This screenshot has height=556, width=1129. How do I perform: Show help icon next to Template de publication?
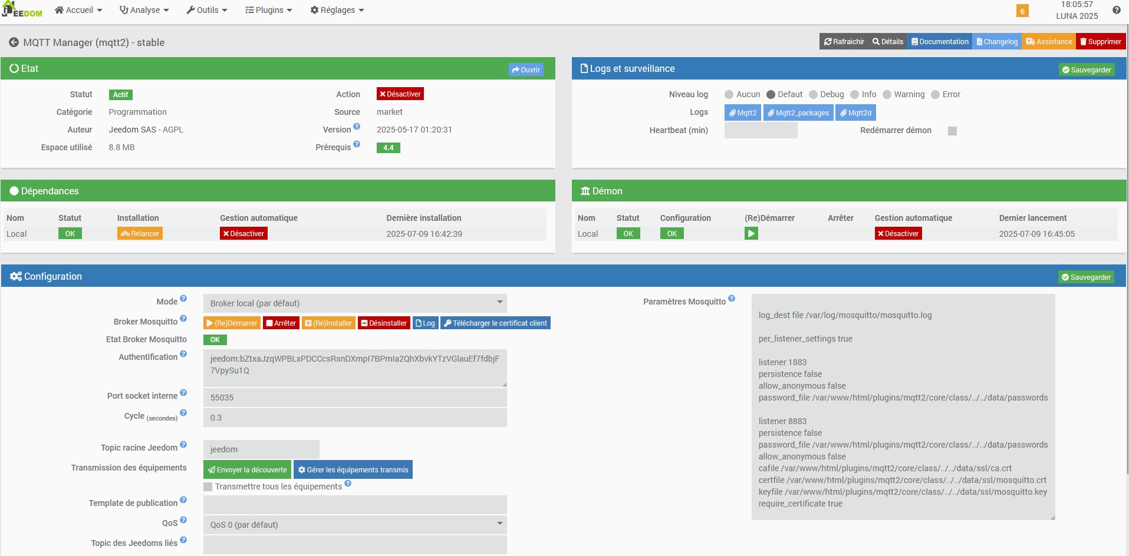[183, 500]
